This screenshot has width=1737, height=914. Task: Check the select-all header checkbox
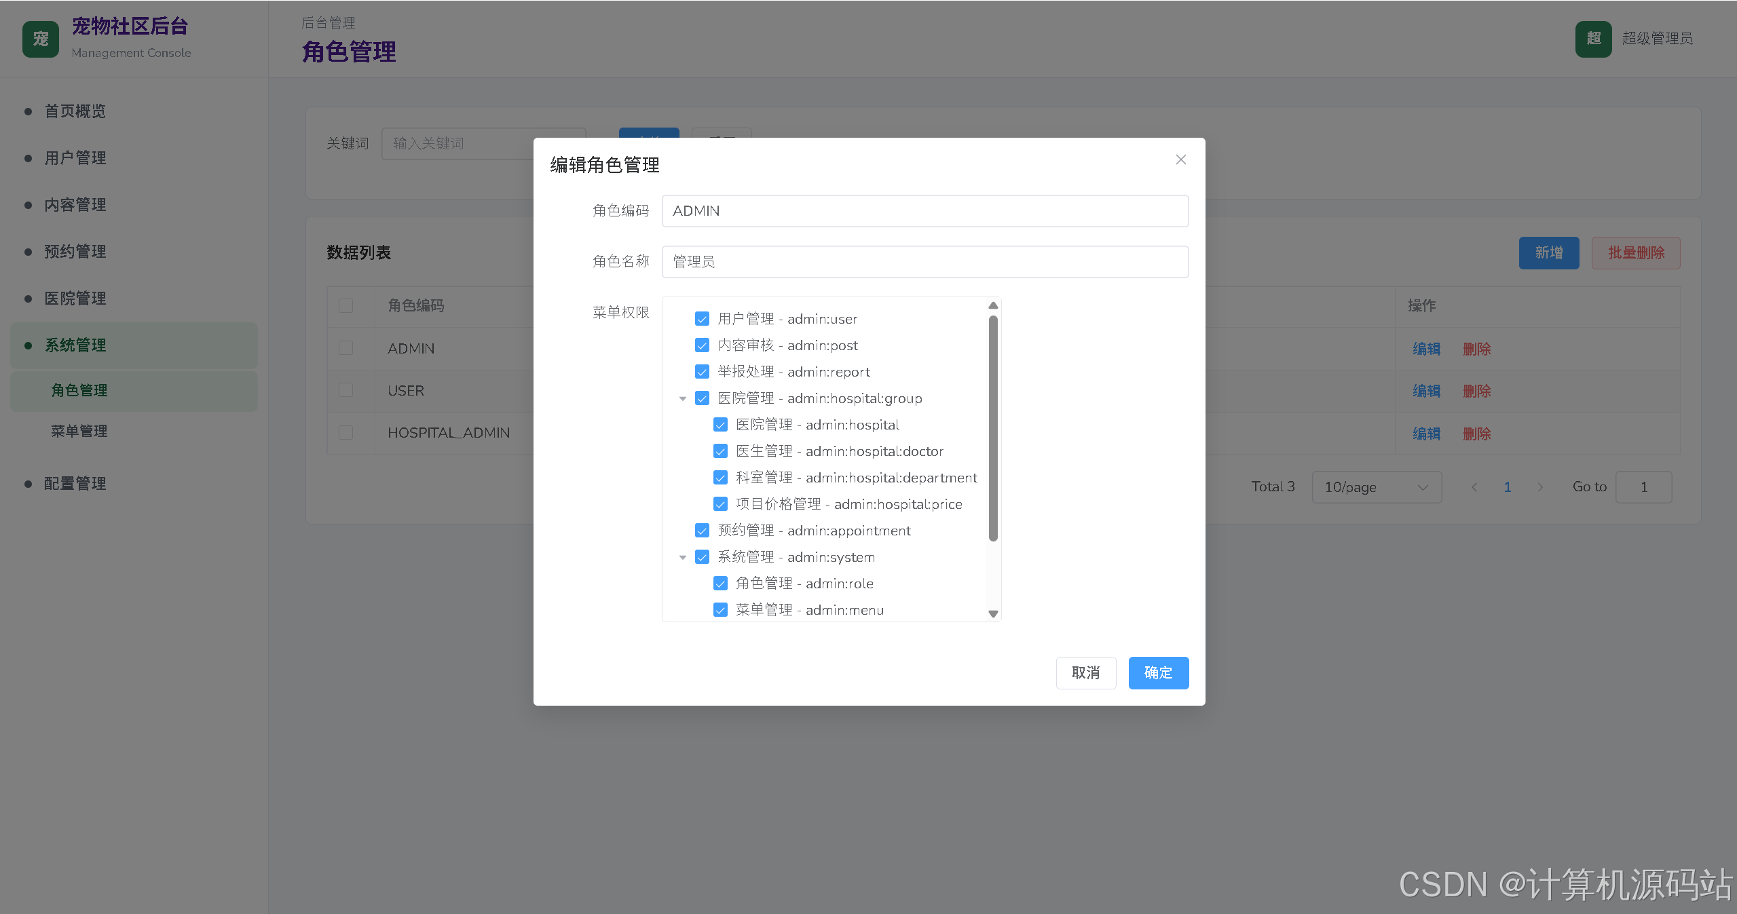pos(345,305)
